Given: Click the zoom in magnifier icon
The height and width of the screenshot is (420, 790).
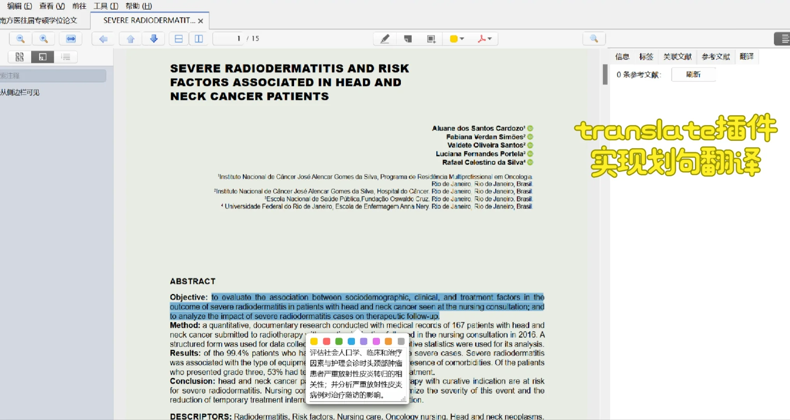Looking at the screenshot, I should (44, 38).
